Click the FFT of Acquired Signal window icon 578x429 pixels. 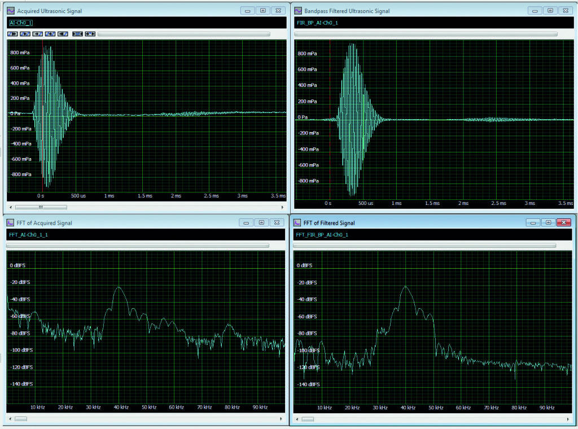coord(10,222)
